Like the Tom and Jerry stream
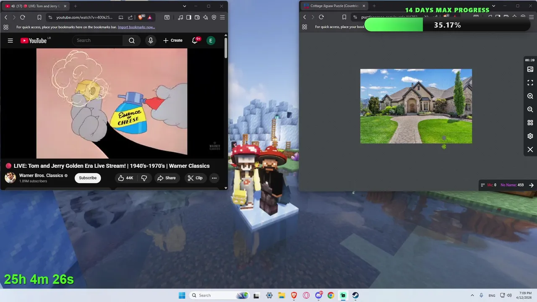 (x=125, y=178)
